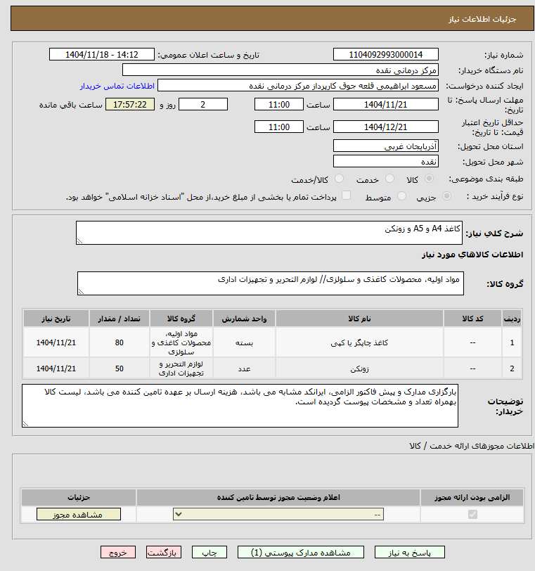The height and width of the screenshot is (571, 535).
Task: Click the price validity date 1404/12/21 field
Action: point(386,127)
